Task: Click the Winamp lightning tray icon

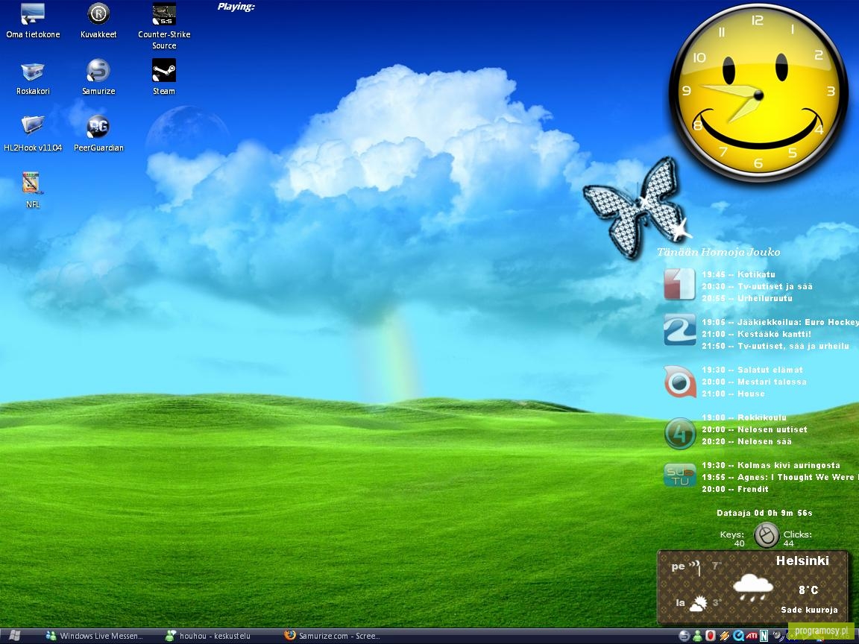Action: coord(724,636)
